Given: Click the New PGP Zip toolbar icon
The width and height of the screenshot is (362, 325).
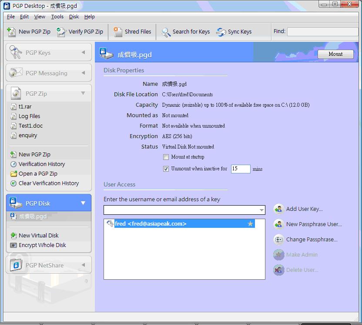Looking at the screenshot, I should pyautogui.click(x=12, y=31).
